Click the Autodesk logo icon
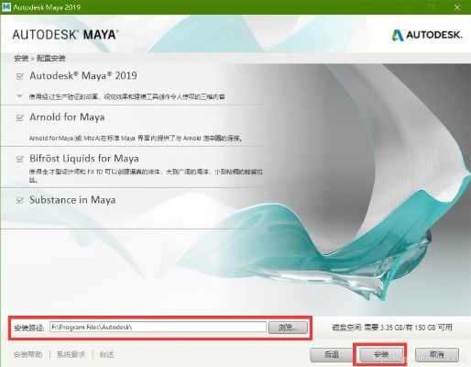 (398, 35)
